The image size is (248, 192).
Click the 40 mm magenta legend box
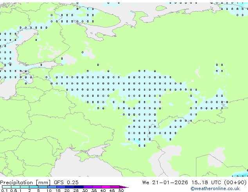click(x=106, y=187)
